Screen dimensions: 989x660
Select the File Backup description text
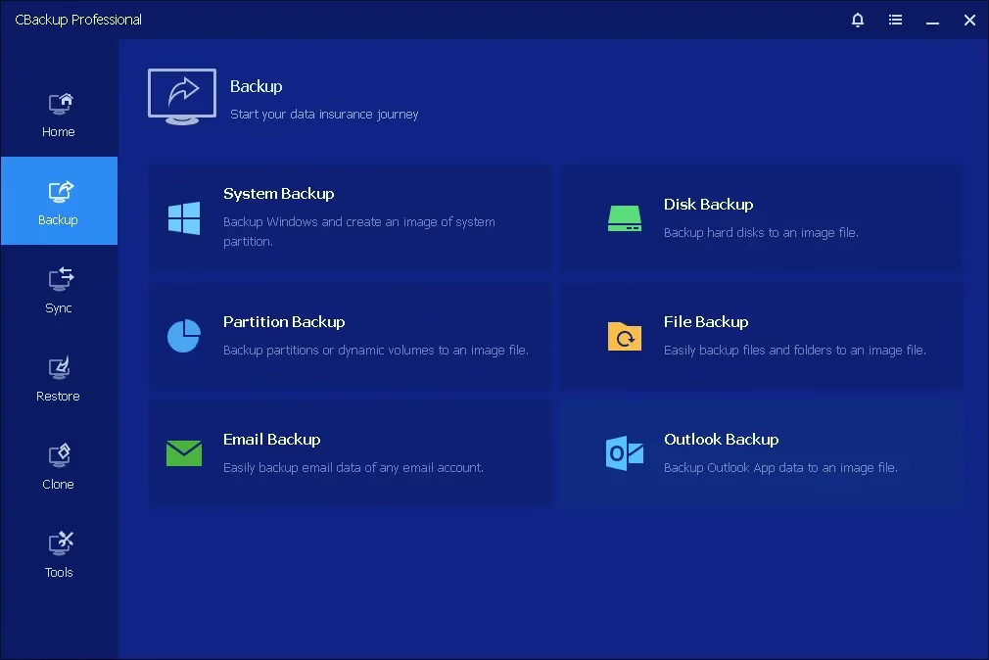coord(794,351)
